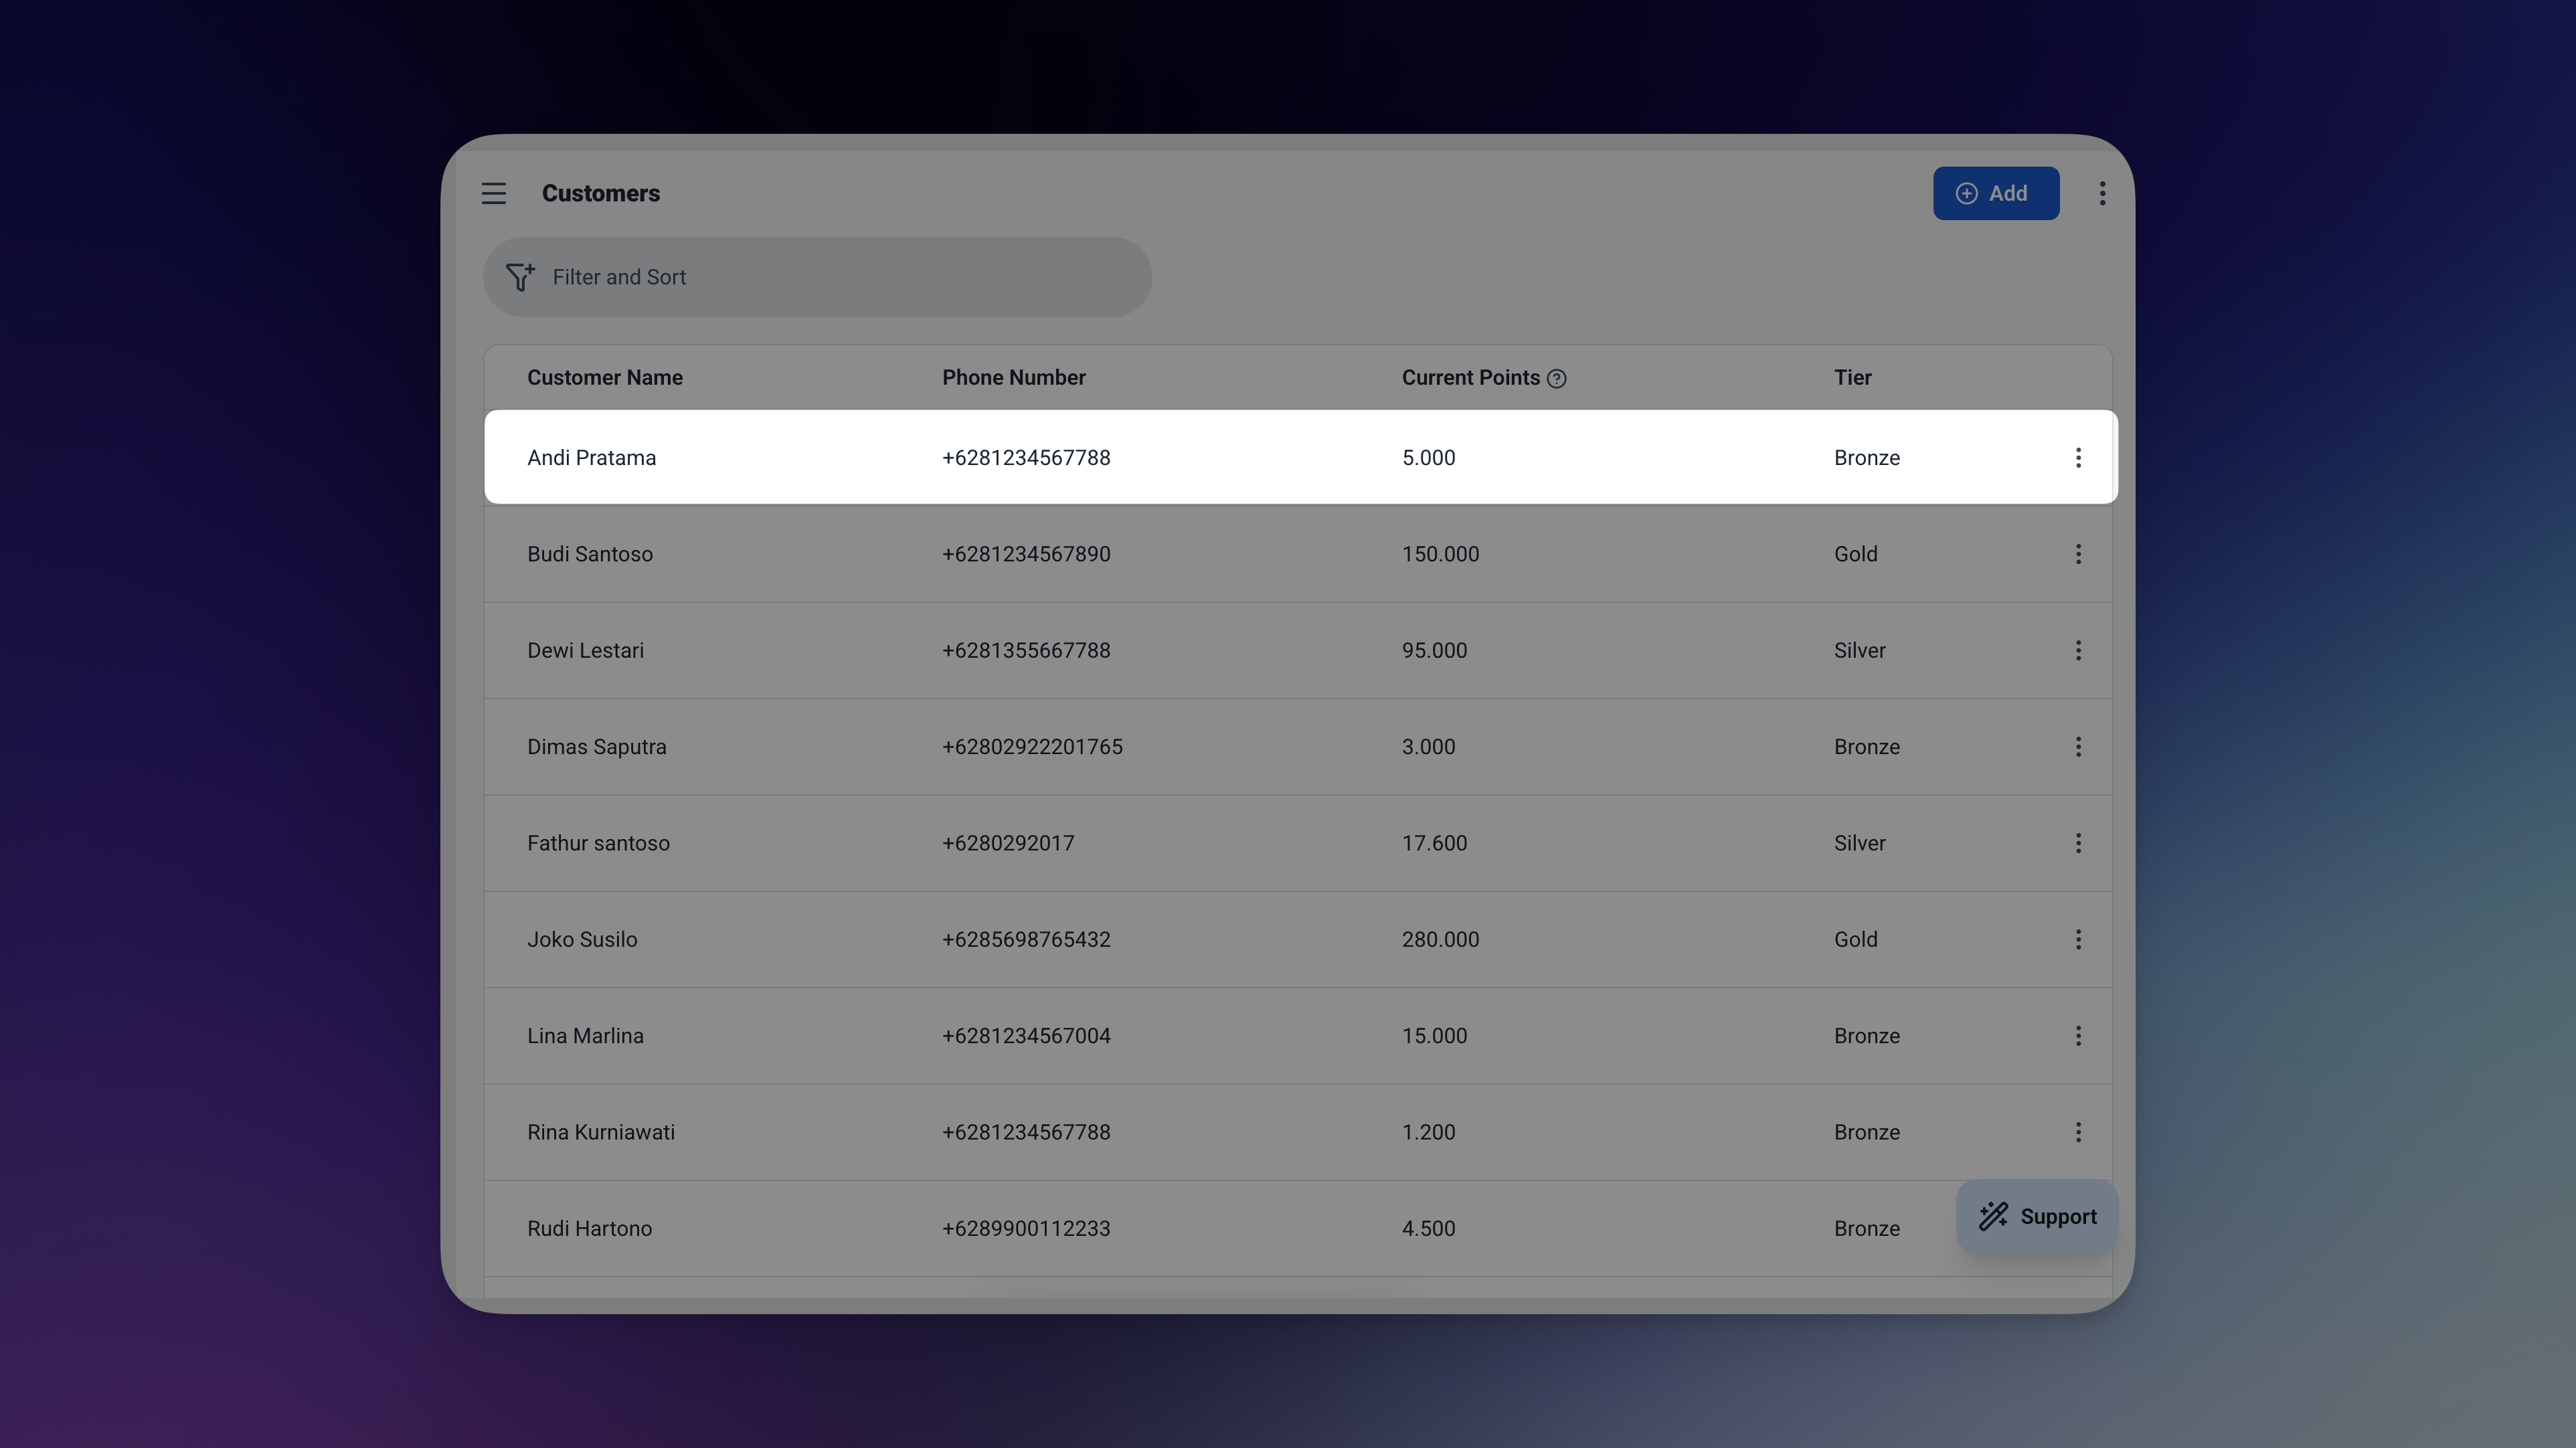Sort by Customer Name column header
Viewport: 2576px width, 1448px height.
(604, 378)
